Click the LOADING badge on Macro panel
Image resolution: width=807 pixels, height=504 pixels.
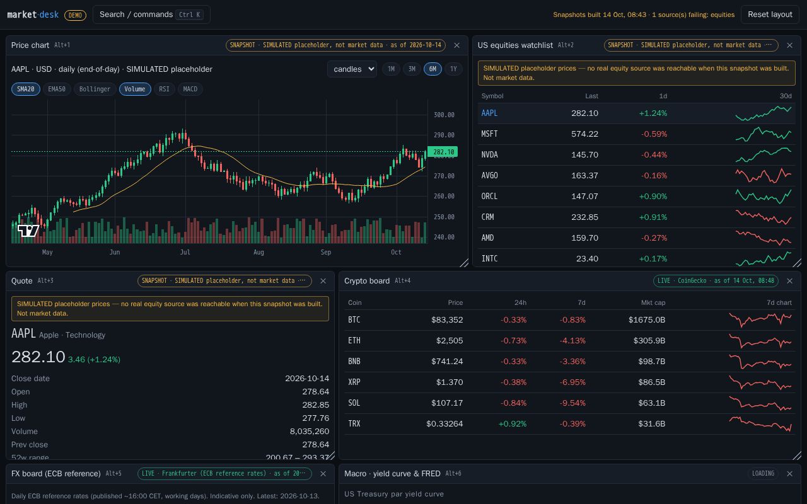[763, 474]
